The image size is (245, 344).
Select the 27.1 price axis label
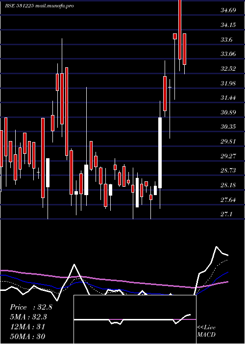click(226, 214)
